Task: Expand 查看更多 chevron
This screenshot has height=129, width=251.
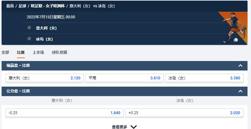Action: click(134, 127)
